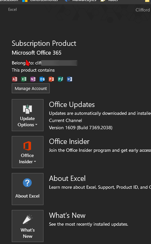Screen dimensions: 151x244
Task: Click the 'Version 1609 (Build 7369.2038)' text
Action: [x=81, y=128]
